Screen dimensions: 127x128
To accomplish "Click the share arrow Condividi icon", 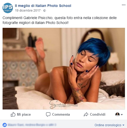I will click(86, 114).
